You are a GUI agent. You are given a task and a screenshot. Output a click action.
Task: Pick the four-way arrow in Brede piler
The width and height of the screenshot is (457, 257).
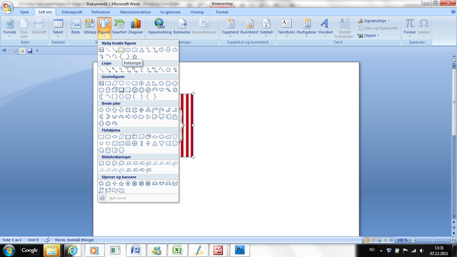point(141,110)
